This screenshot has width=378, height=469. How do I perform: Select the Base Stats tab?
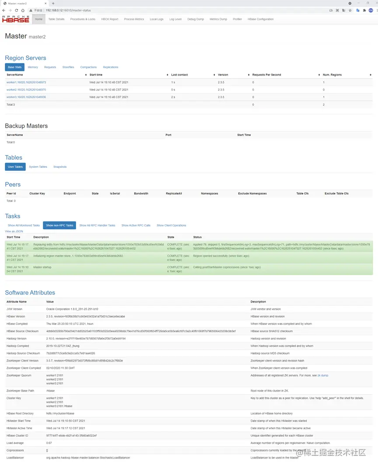click(x=15, y=67)
